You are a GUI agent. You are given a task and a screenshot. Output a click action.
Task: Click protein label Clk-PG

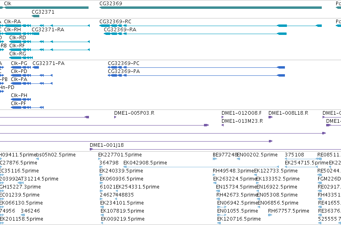pos(19,63)
